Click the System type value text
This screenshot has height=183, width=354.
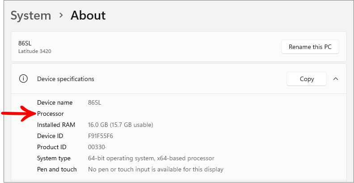(x=151, y=158)
